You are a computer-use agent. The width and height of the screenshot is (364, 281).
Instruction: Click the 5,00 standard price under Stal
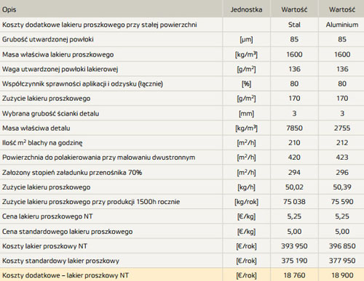[294, 231]
